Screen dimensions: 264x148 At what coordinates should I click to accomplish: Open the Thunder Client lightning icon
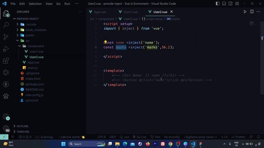click(6, 84)
